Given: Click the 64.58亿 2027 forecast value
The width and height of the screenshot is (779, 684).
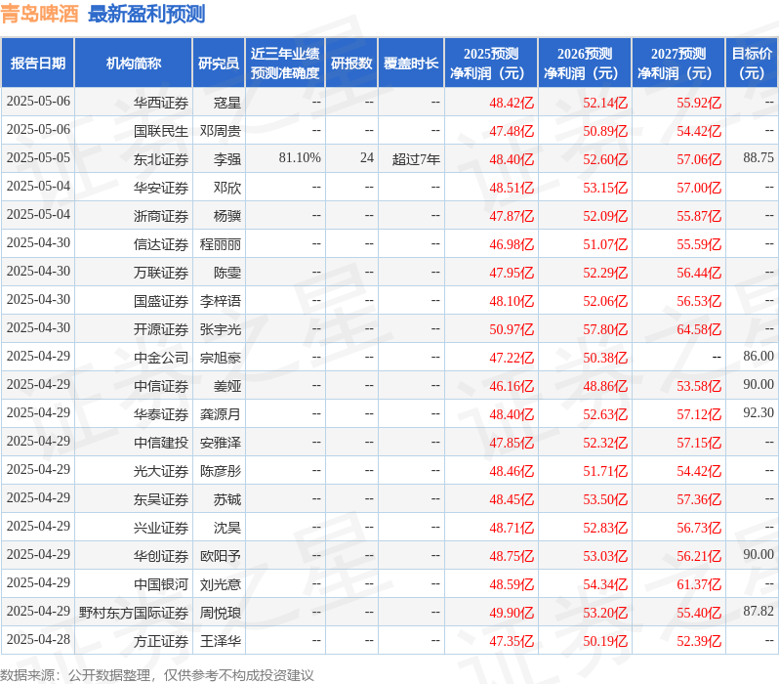Looking at the screenshot, I should click(699, 330).
